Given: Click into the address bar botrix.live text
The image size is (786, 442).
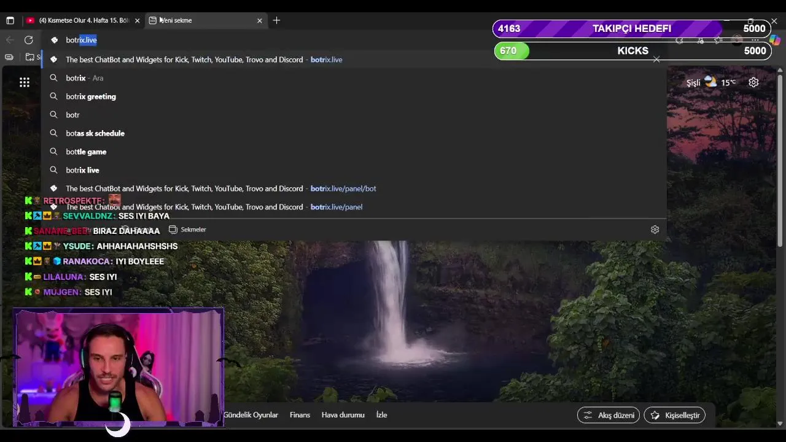Looking at the screenshot, I should [x=81, y=40].
